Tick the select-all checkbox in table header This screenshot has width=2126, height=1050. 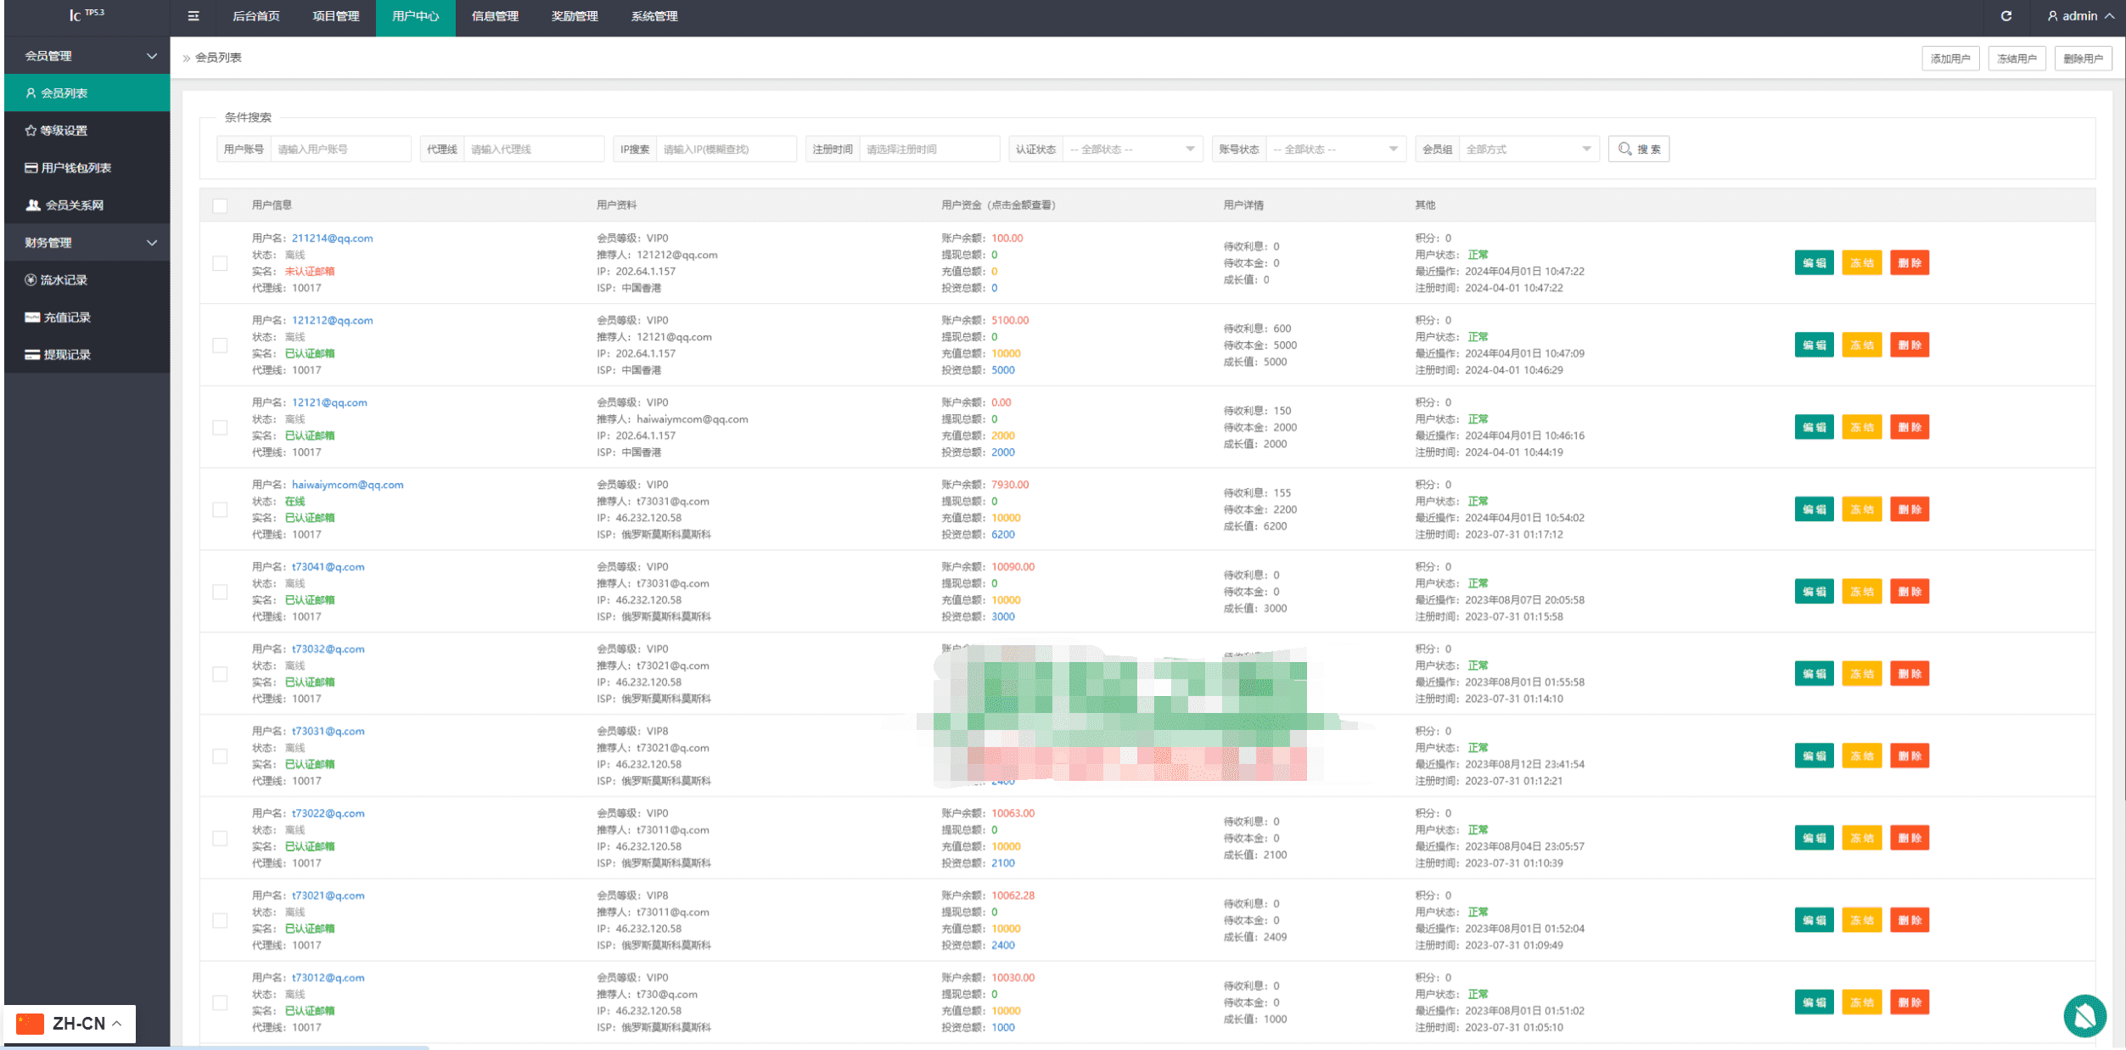(x=220, y=205)
